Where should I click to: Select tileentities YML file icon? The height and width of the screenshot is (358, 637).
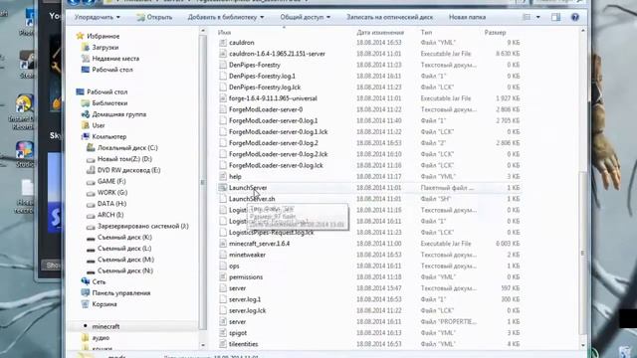[223, 344]
